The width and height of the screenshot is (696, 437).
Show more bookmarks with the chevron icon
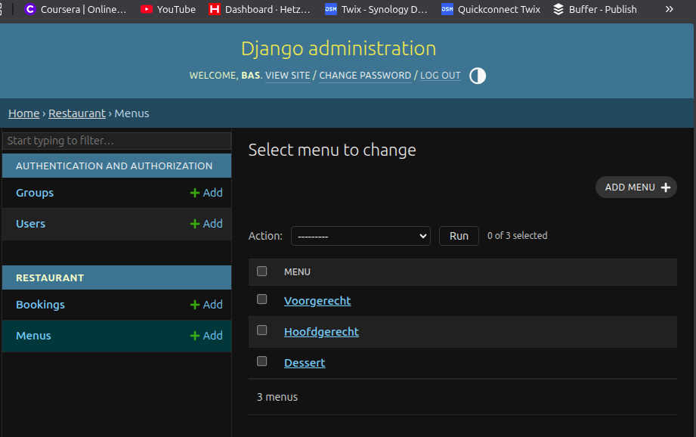coord(669,9)
